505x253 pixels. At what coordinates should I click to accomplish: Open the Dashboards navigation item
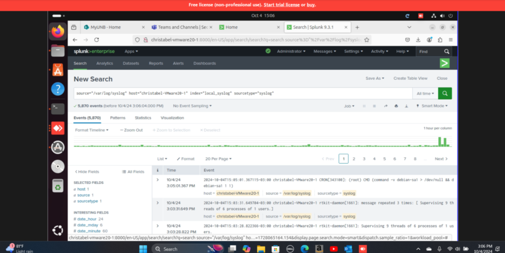(x=204, y=63)
